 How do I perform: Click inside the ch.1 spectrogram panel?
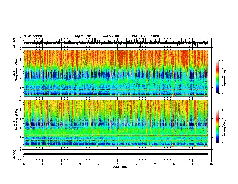click(116, 73)
